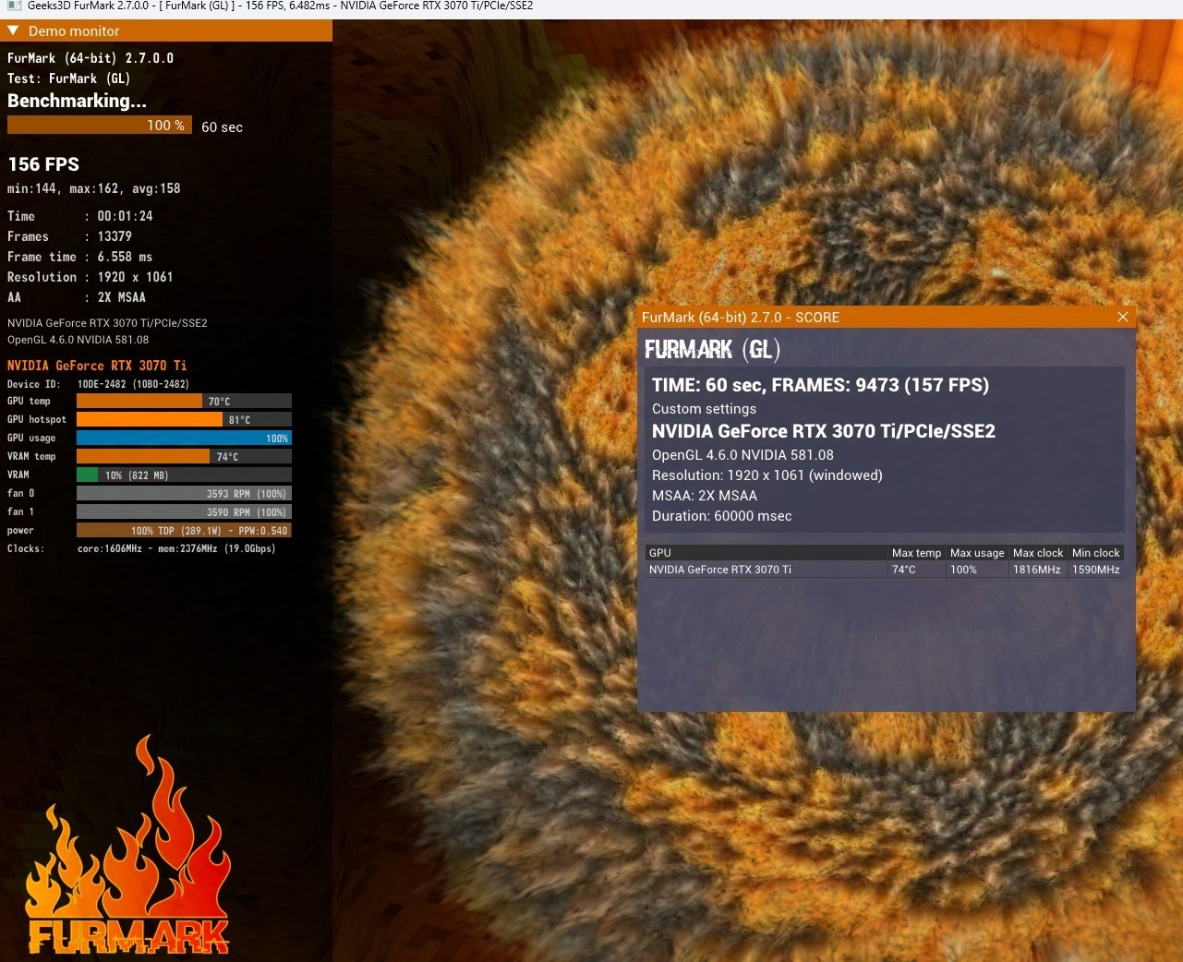Click 'NVIDIA GeForce RTX 3070 Ti/PCIe/SSE2' in score dialog
Viewport: 1183px width, 962px height.
click(824, 431)
